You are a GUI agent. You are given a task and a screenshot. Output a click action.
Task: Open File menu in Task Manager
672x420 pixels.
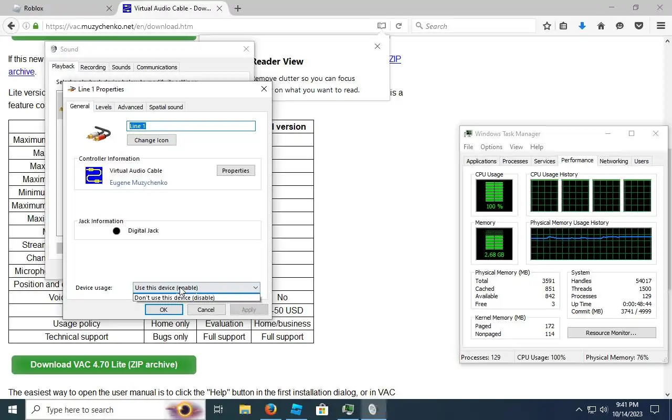click(x=468, y=147)
